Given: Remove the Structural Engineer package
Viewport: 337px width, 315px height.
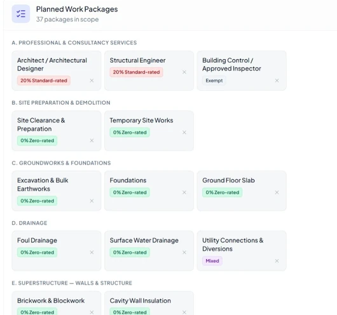Looking at the screenshot, I should pyautogui.click(x=184, y=72).
